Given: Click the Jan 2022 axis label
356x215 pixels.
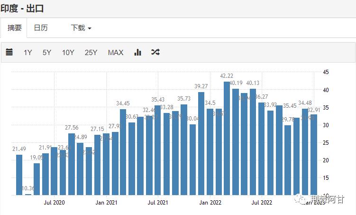Looking at the screenshot, I should [210, 203].
